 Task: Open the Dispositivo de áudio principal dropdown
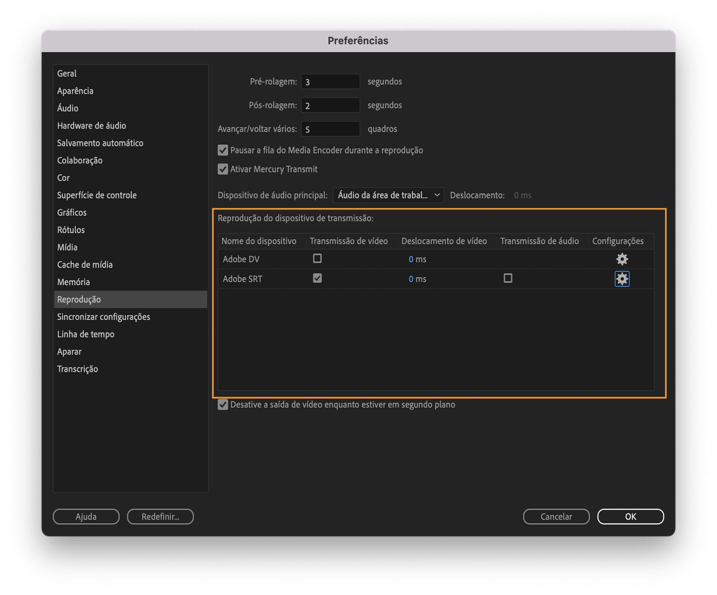pos(388,195)
